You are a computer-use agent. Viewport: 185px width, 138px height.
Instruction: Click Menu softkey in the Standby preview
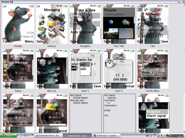[29, 41]
